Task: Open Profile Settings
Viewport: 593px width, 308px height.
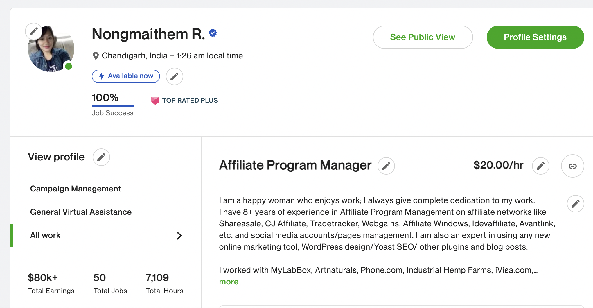Action: pos(535,37)
